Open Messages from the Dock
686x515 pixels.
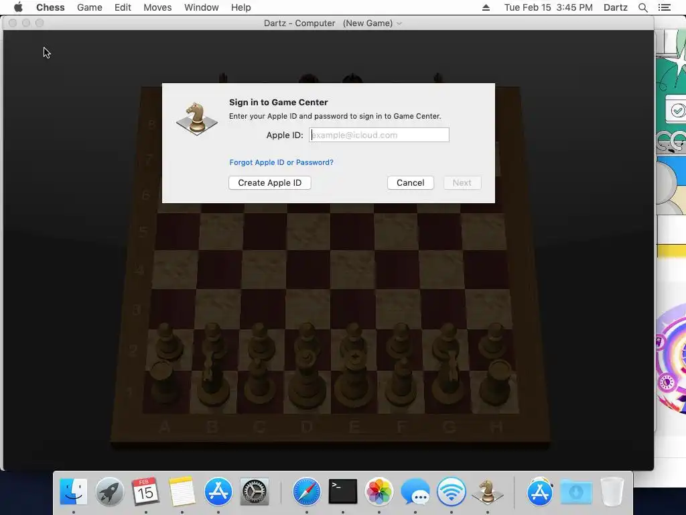415,492
